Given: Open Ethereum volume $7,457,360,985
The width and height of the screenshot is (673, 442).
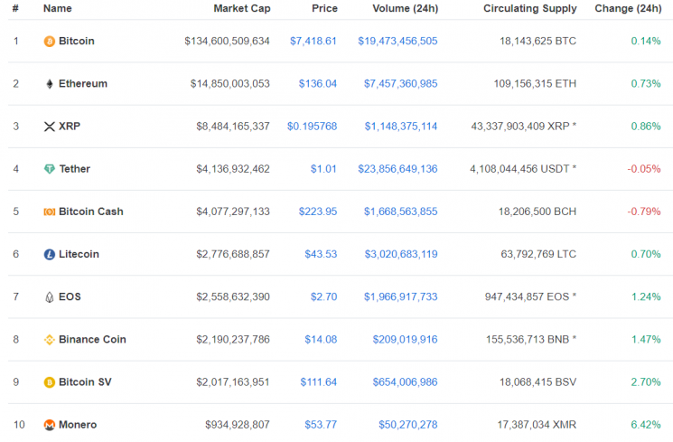Looking at the screenshot, I should 401,84.
